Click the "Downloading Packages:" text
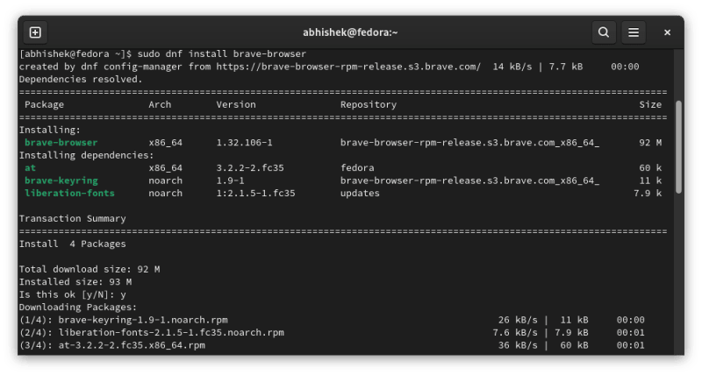The height and width of the screenshot is (375, 702). (77, 308)
